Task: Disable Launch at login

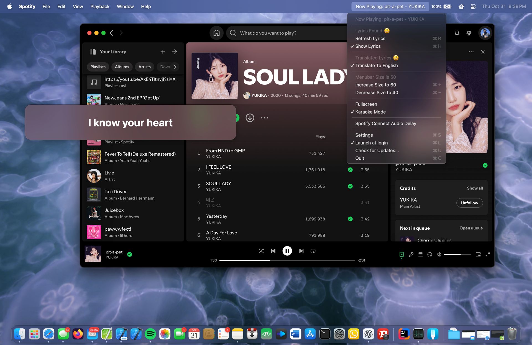Action: [x=372, y=143]
